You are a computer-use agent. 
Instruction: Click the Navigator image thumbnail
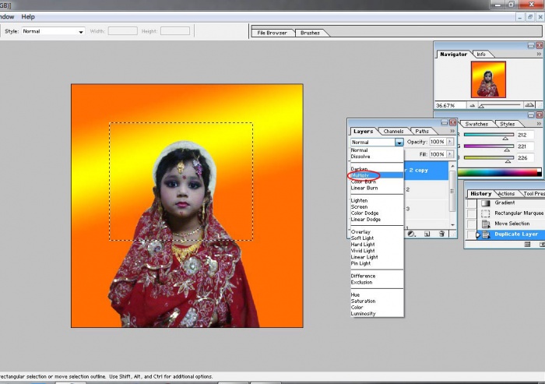pos(488,79)
